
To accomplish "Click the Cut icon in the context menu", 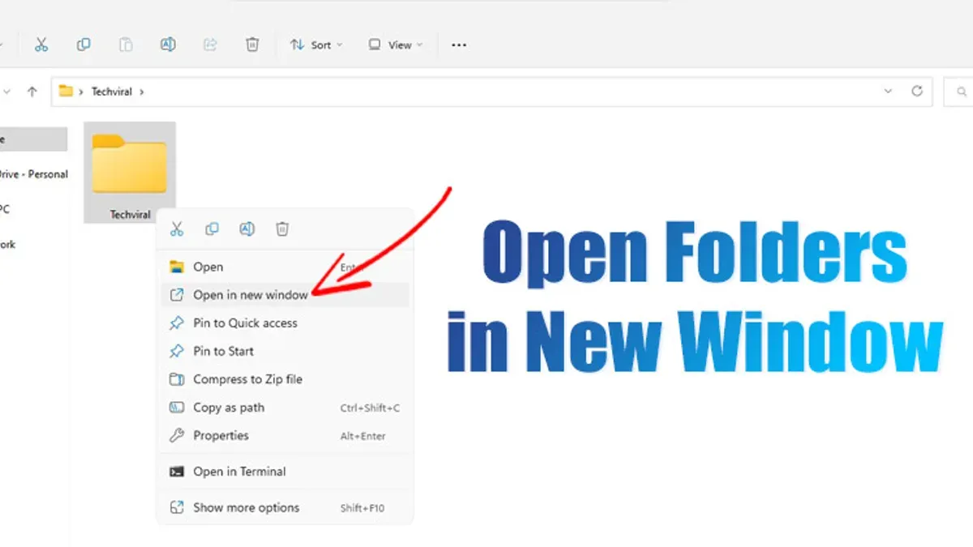I will [x=177, y=229].
